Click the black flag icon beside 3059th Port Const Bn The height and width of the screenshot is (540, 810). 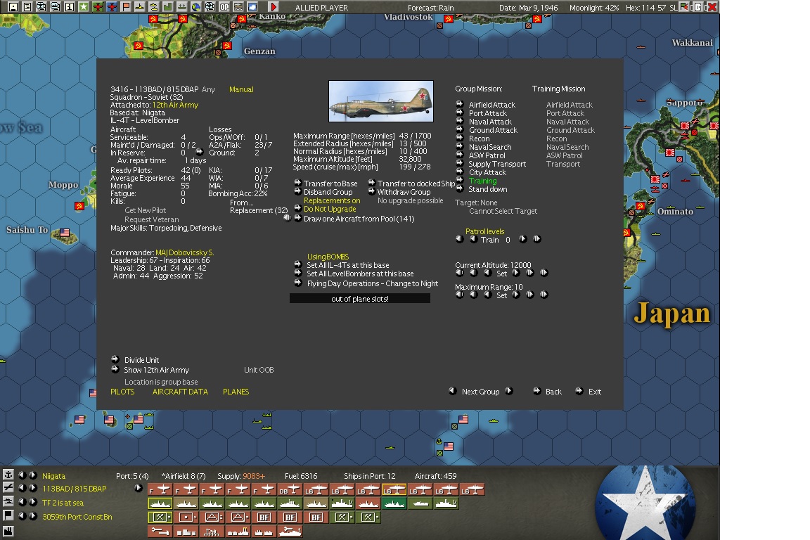(8, 515)
